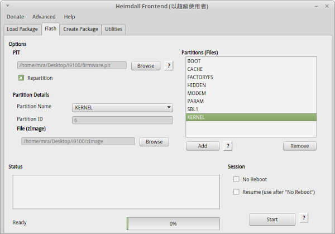The image size is (335, 234).
Task: Click Browse next to the PIT file path
Action: (146, 65)
